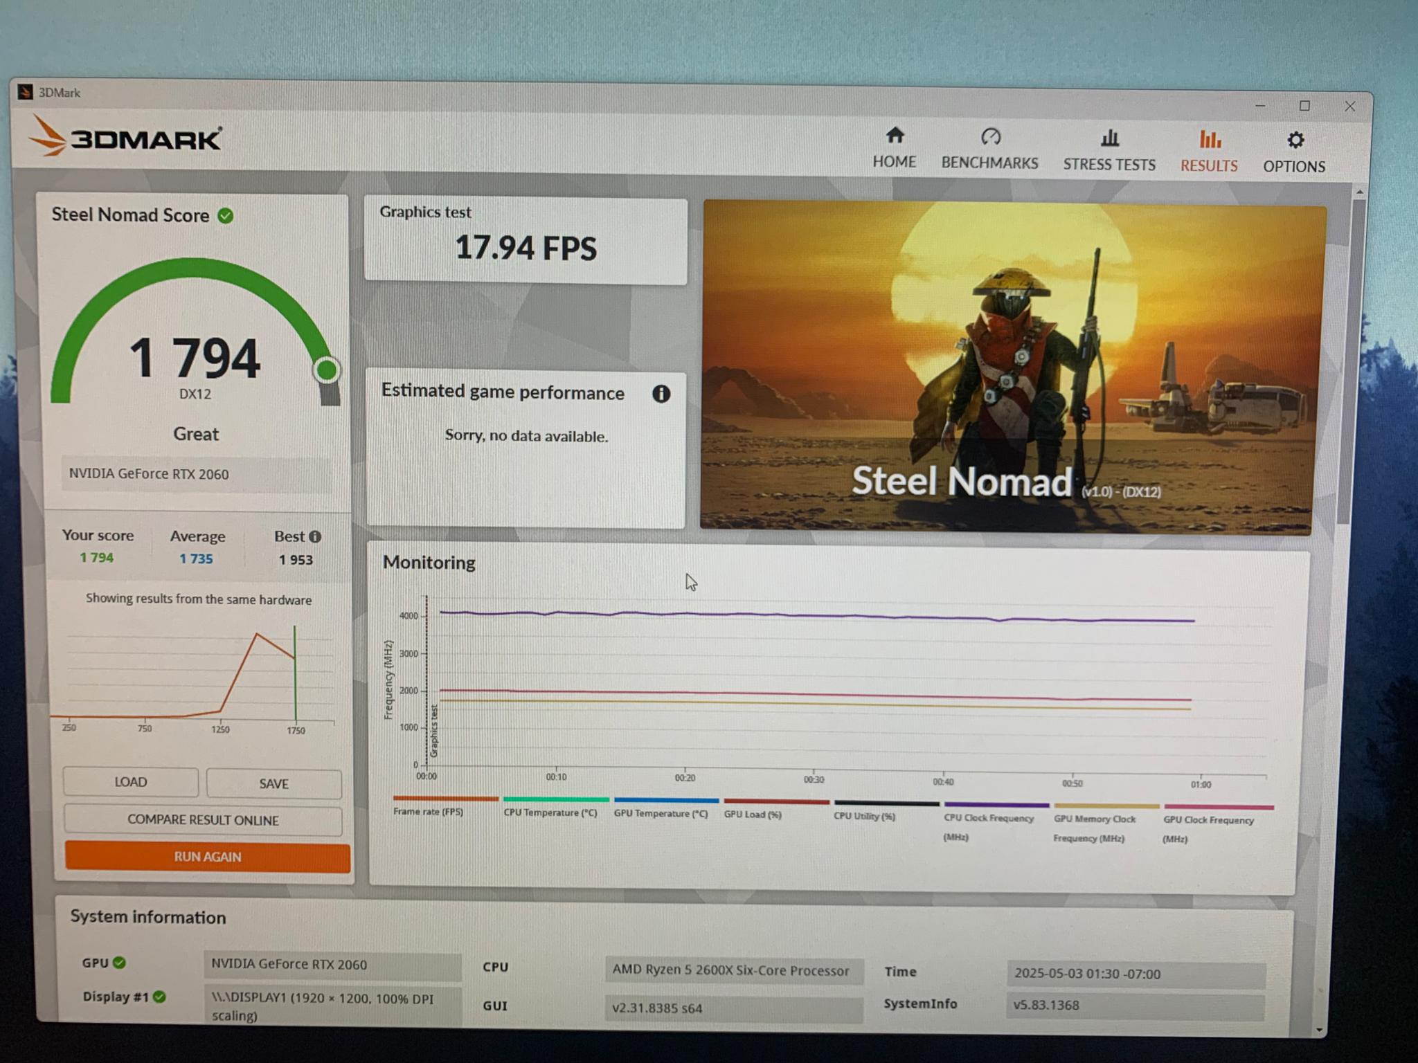
Task: Click the GUI version v2.31.8385 s64
Action: 734,1008
